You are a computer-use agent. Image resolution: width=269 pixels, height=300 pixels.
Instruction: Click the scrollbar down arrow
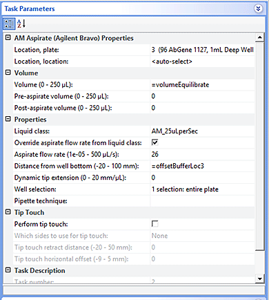tap(260, 279)
